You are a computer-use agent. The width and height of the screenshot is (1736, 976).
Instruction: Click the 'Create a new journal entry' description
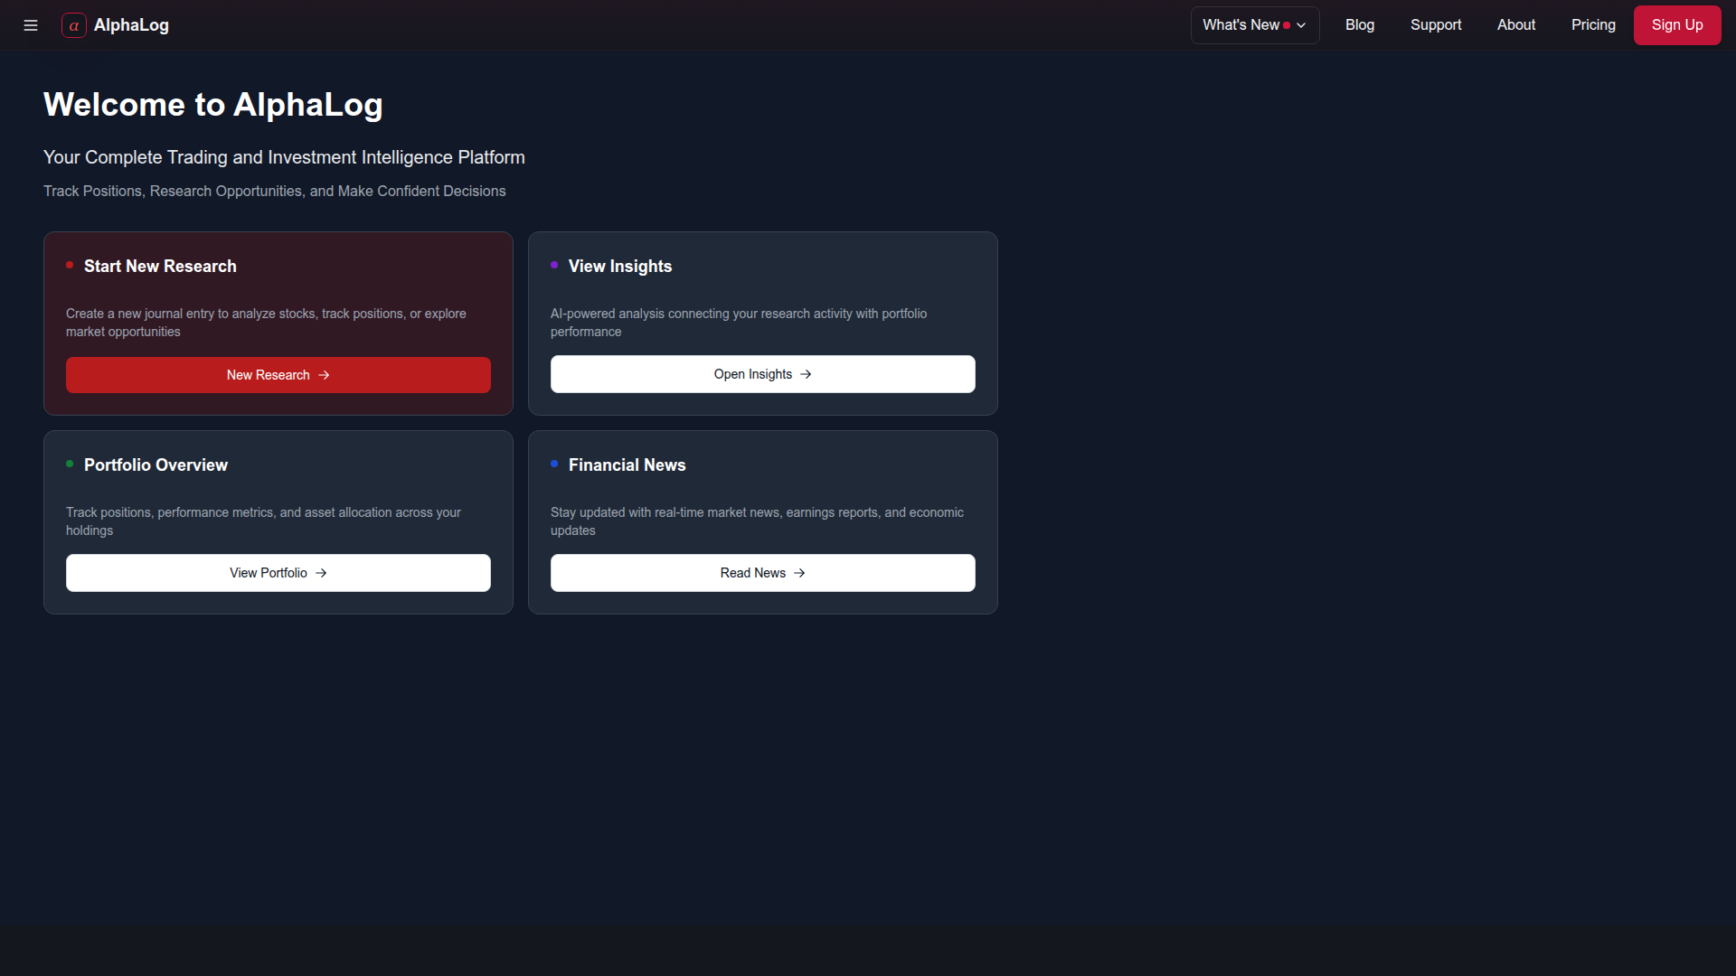click(x=266, y=323)
